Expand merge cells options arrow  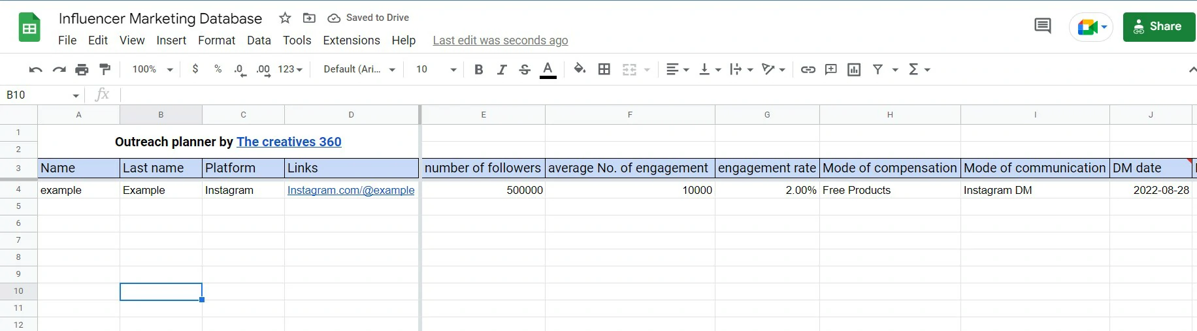coord(647,69)
